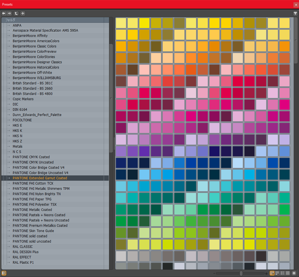Image resolution: width=299 pixels, height=277 pixels.
Task: Open the FOCOLTONE folder
Action: pos(22,120)
